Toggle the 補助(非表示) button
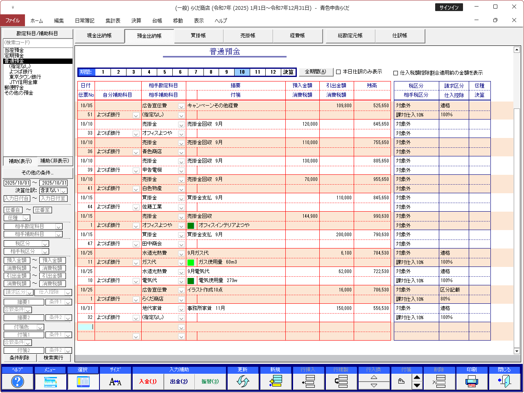This screenshot has height=393, width=524. click(x=55, y=161)
